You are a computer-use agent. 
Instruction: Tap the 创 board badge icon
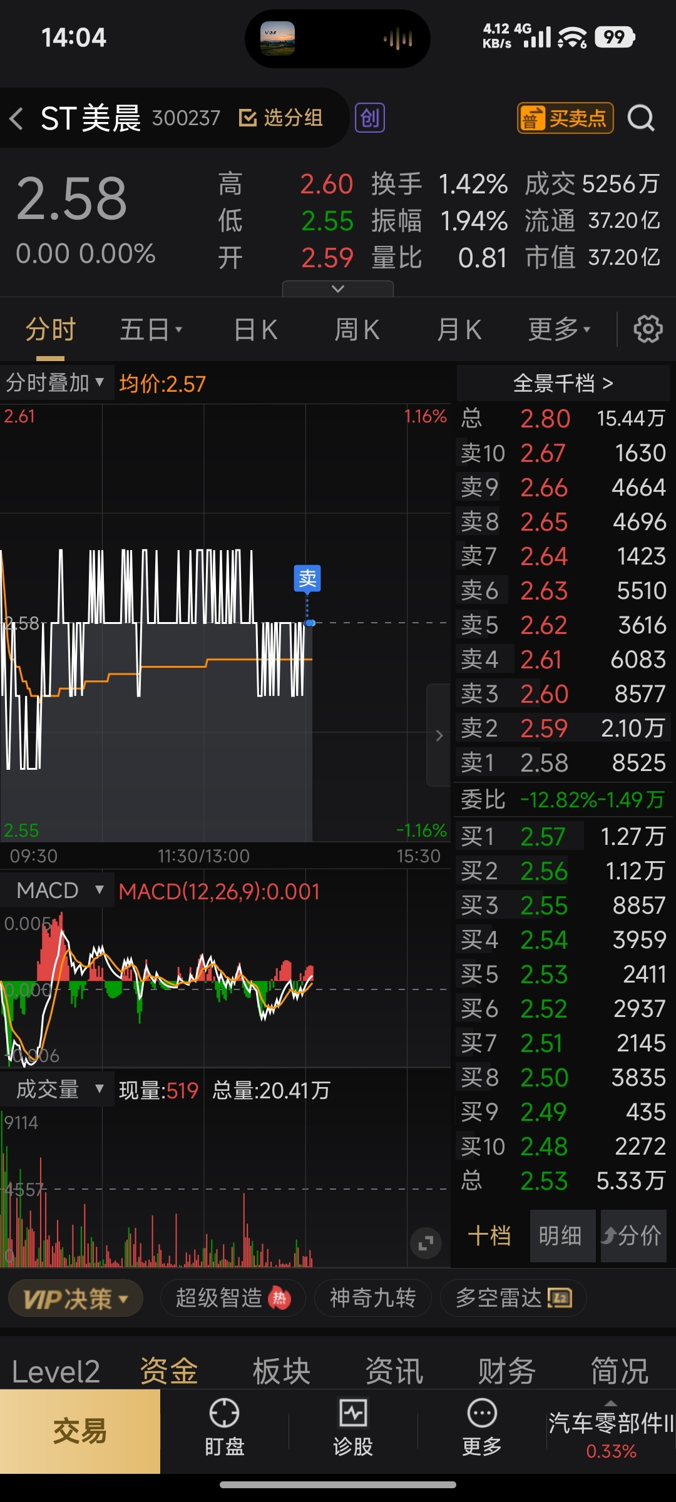[370, 118]
